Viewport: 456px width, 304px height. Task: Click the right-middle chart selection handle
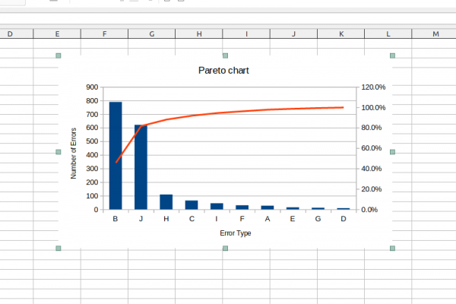click(392, 152)
